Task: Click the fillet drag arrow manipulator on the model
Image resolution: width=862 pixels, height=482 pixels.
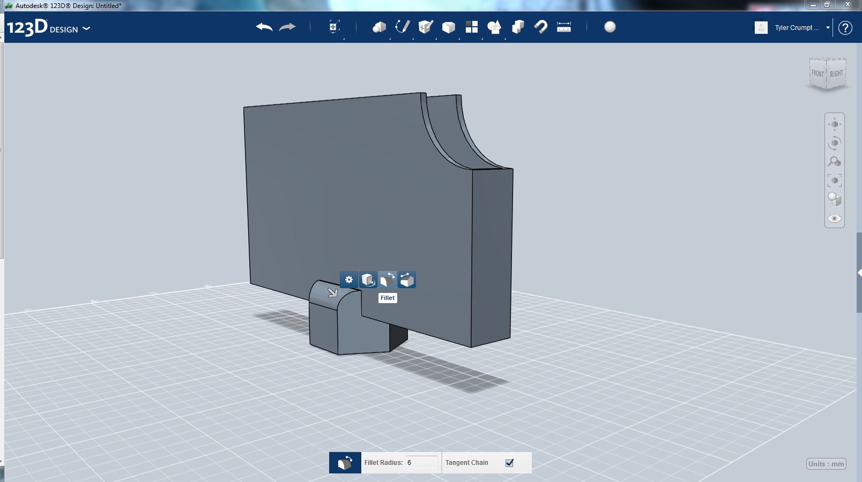Action: point(333,292)
